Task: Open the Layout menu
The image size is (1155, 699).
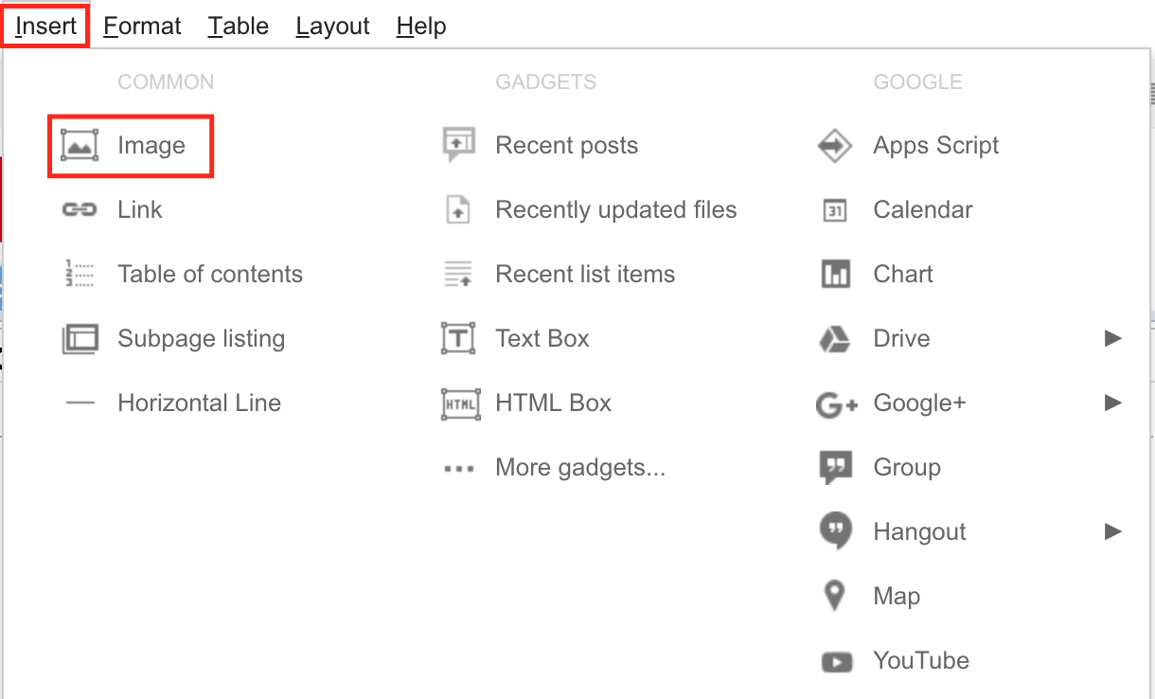Action: point(332,26)
